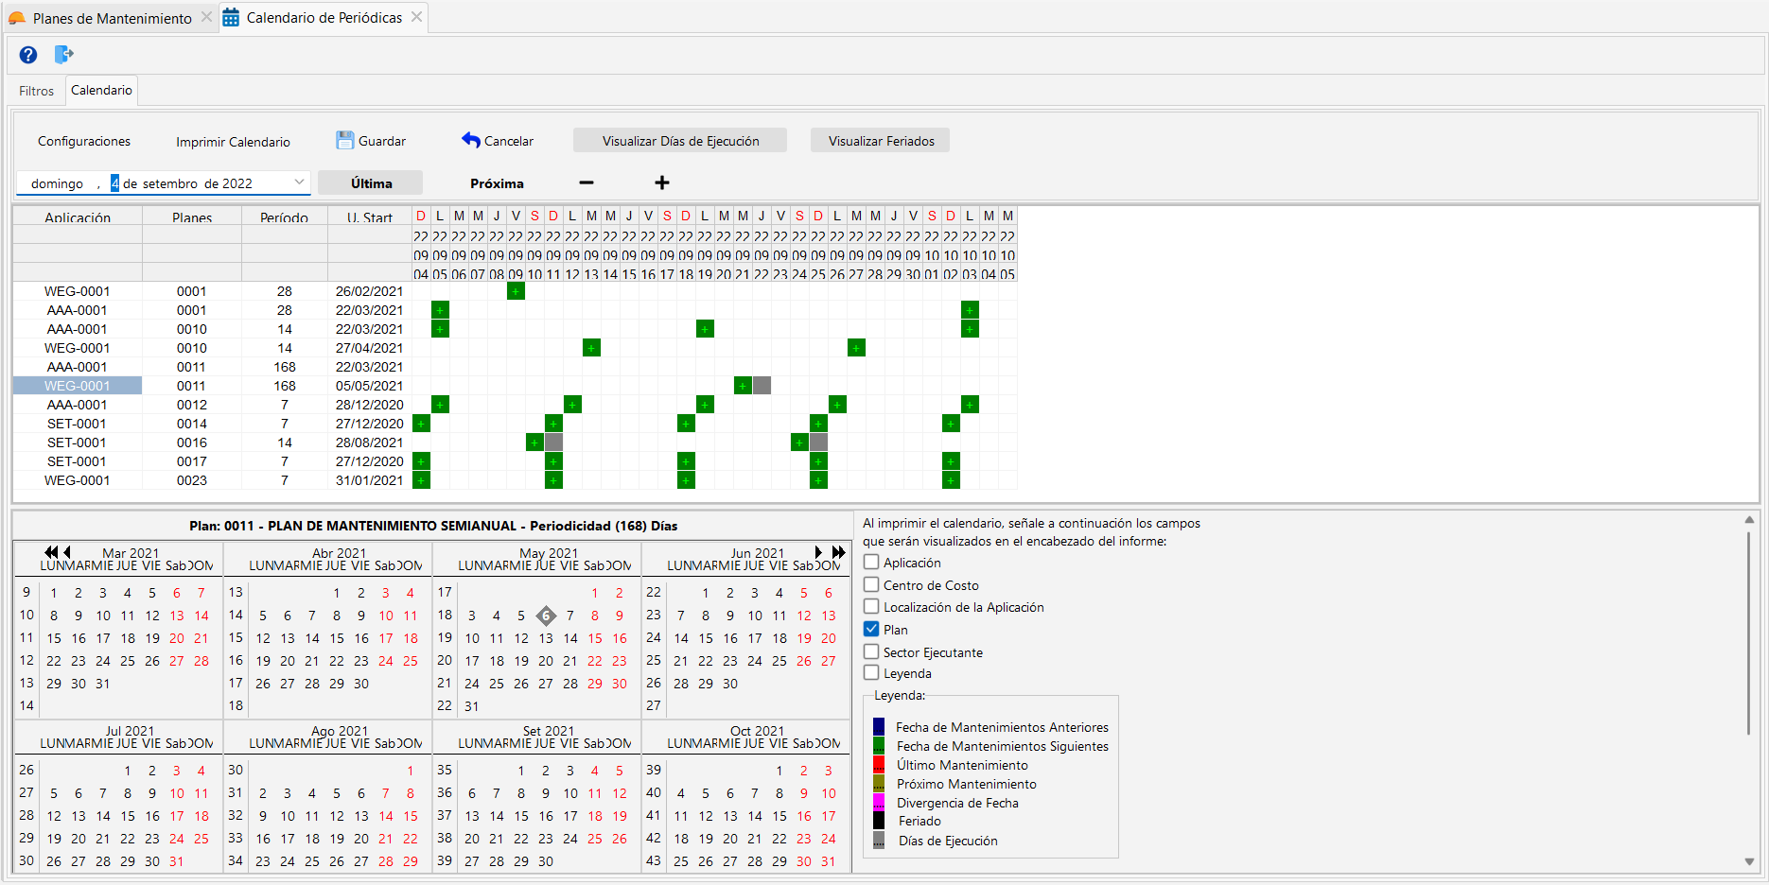1769x885 pixels.
Task: Click the Visualizar Feriados button
Action: click(x=881, y=141)
